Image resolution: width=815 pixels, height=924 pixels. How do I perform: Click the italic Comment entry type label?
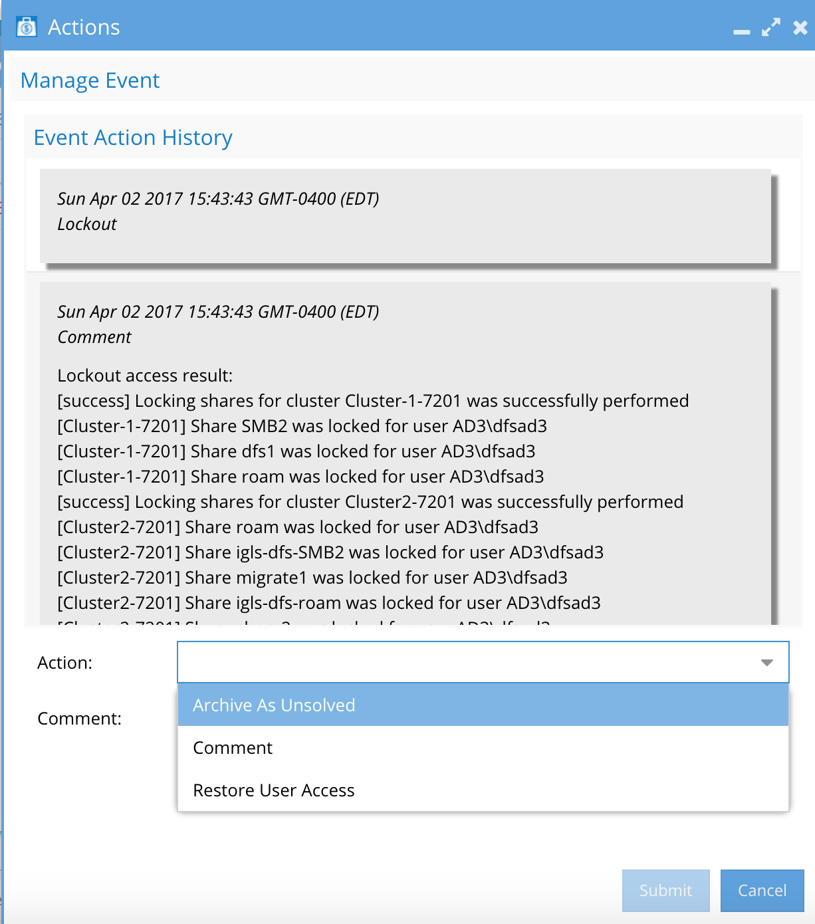tap(94, 337)
